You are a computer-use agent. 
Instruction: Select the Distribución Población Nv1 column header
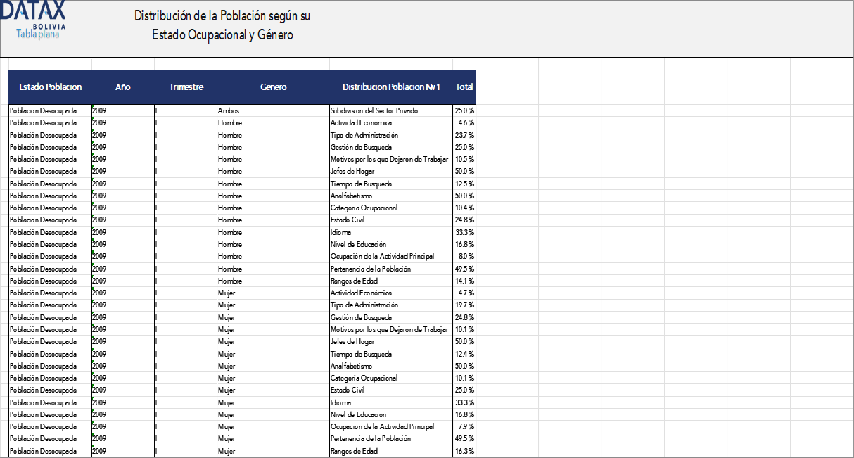coord(391,87)
